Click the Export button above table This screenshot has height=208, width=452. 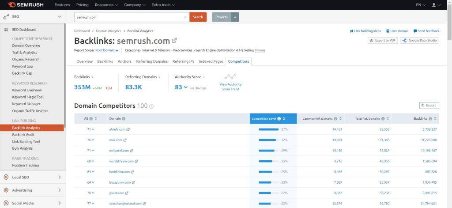pyautogui.click(x=429, y=105)
